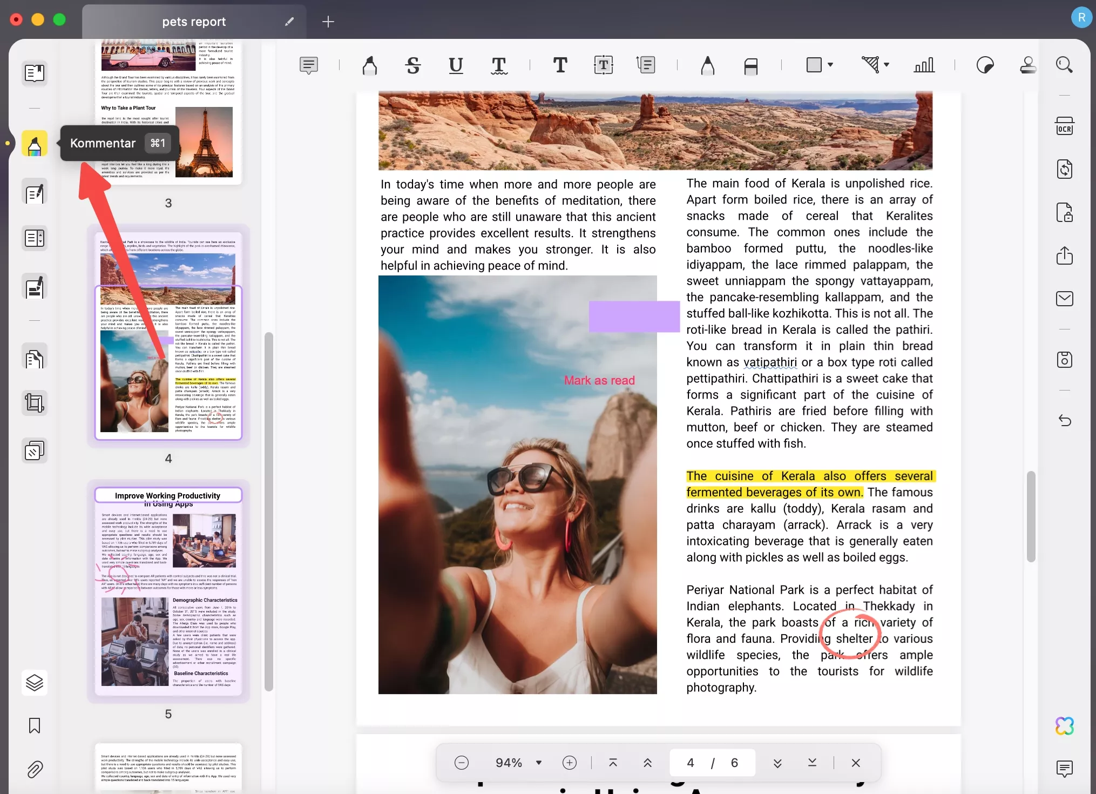Go to the next page
This screenshot has width=1096, height=794.
coord(777,763)
